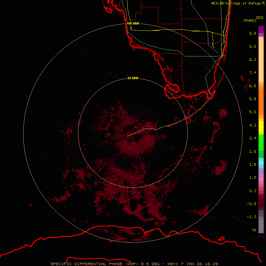Image resolution: width=266 pixels, height=266 pixels.
Task: Click the 4.2 value on the color scale
Action: click(x=253, y=125)
